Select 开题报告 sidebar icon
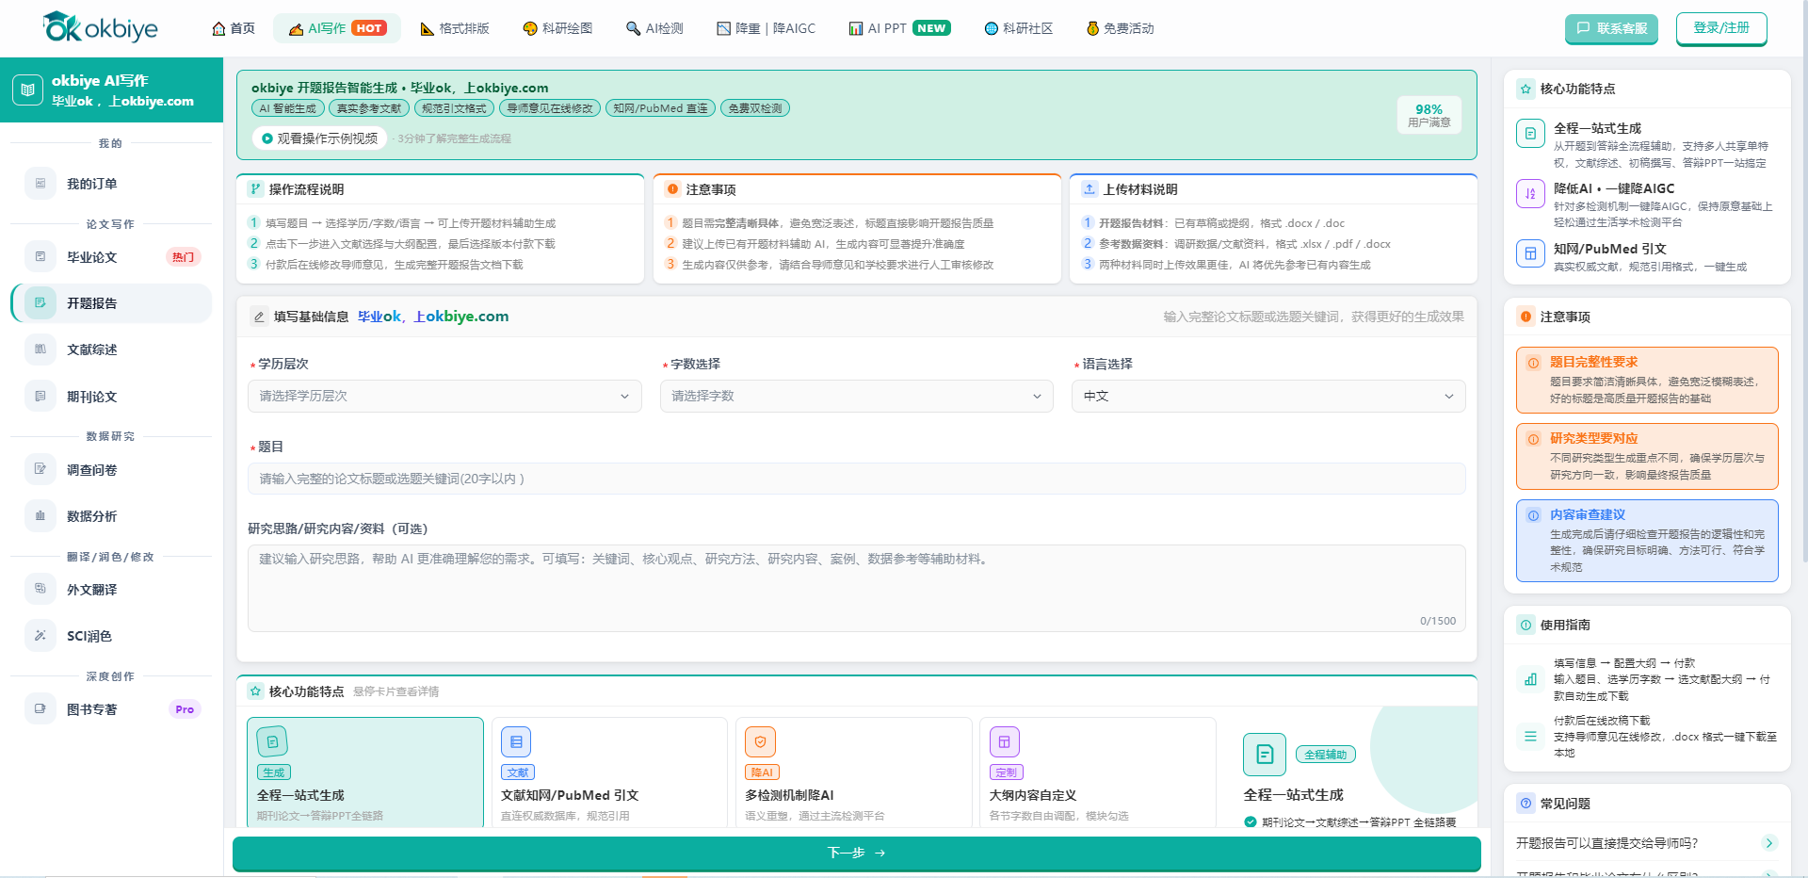1808x878 pixels. click(40, 302)
